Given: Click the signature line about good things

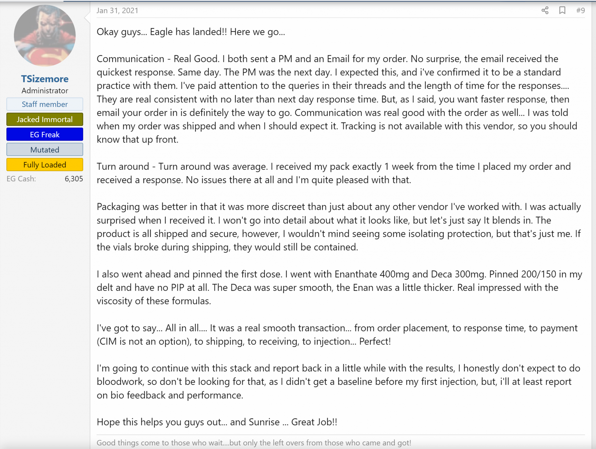Looking at the screenshot, I should coord(254,443).
